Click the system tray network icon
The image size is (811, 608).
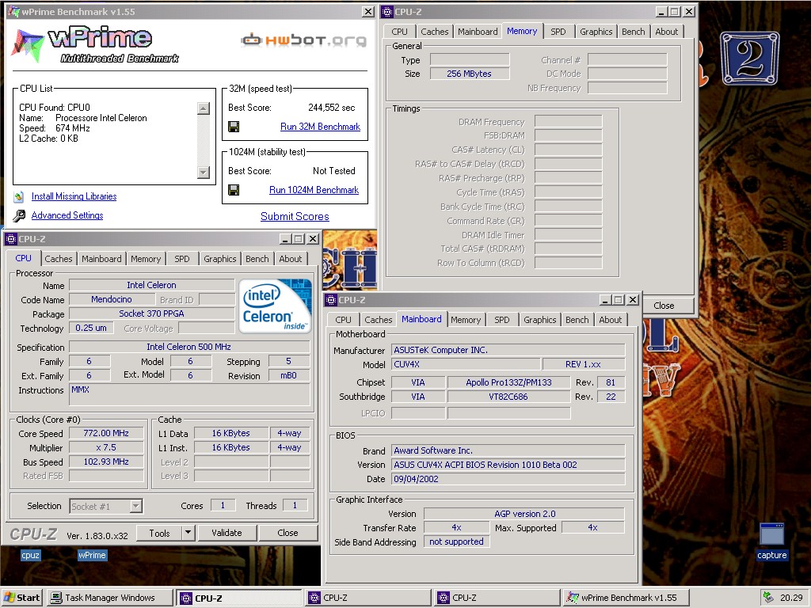[x=768, y=598]
